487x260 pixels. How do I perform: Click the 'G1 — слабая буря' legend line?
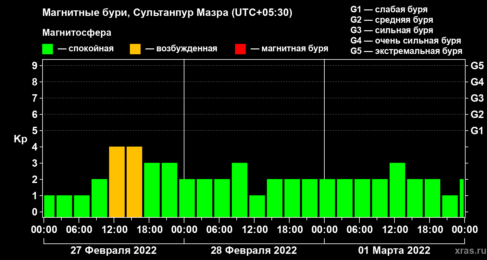(389, 9)
